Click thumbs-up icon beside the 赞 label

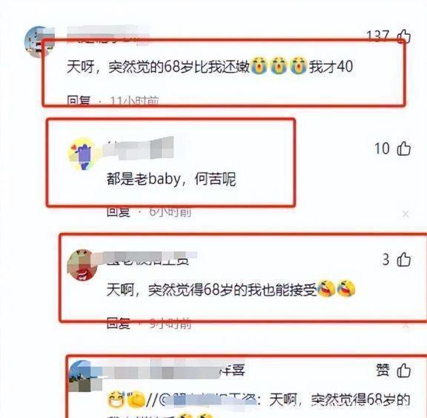coord(403,370)
